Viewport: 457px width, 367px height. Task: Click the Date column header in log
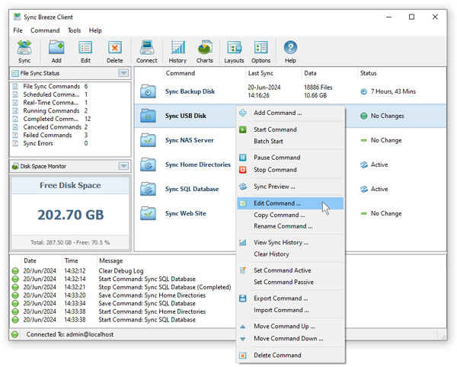click(x=42, y=260)
